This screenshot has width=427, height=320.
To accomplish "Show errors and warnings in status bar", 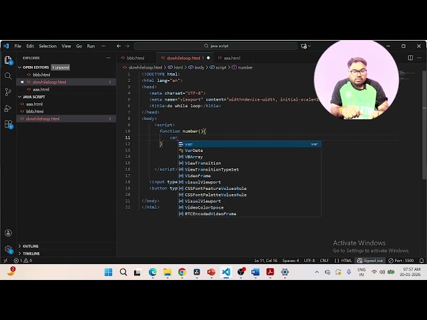I will click(23, 261).
